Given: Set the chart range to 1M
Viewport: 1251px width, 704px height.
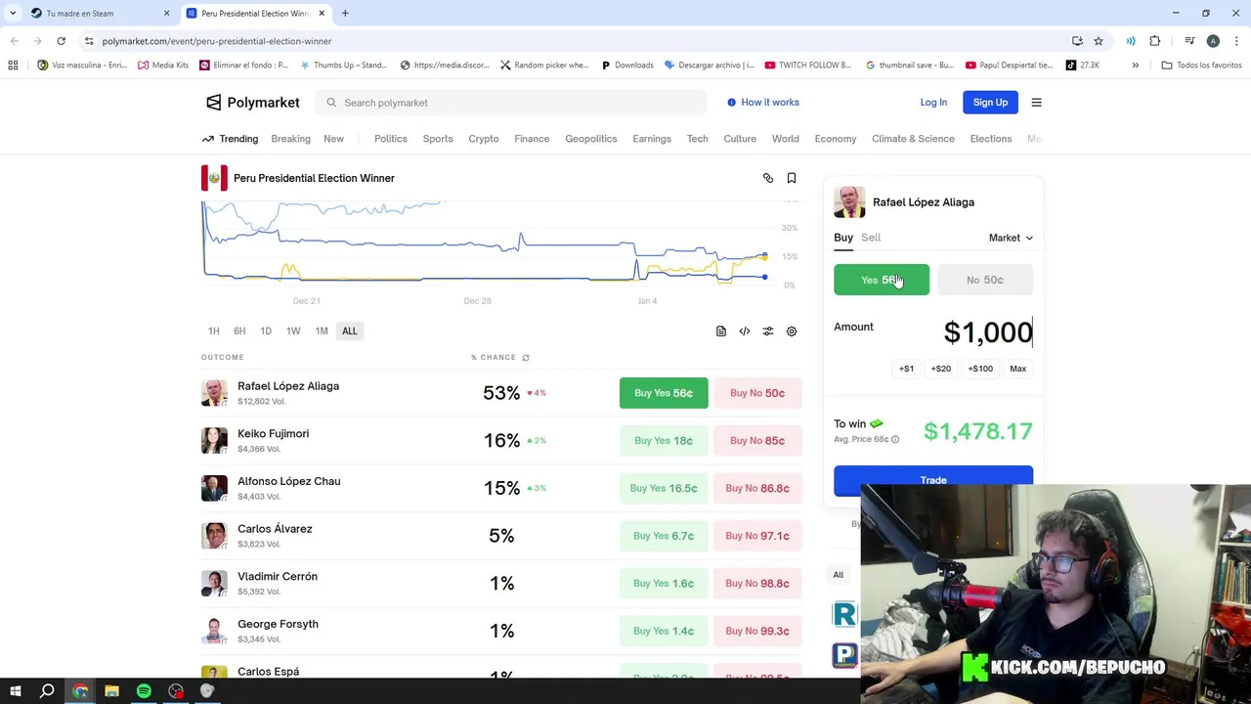Looking at the screenshot, I should point(322,331).
